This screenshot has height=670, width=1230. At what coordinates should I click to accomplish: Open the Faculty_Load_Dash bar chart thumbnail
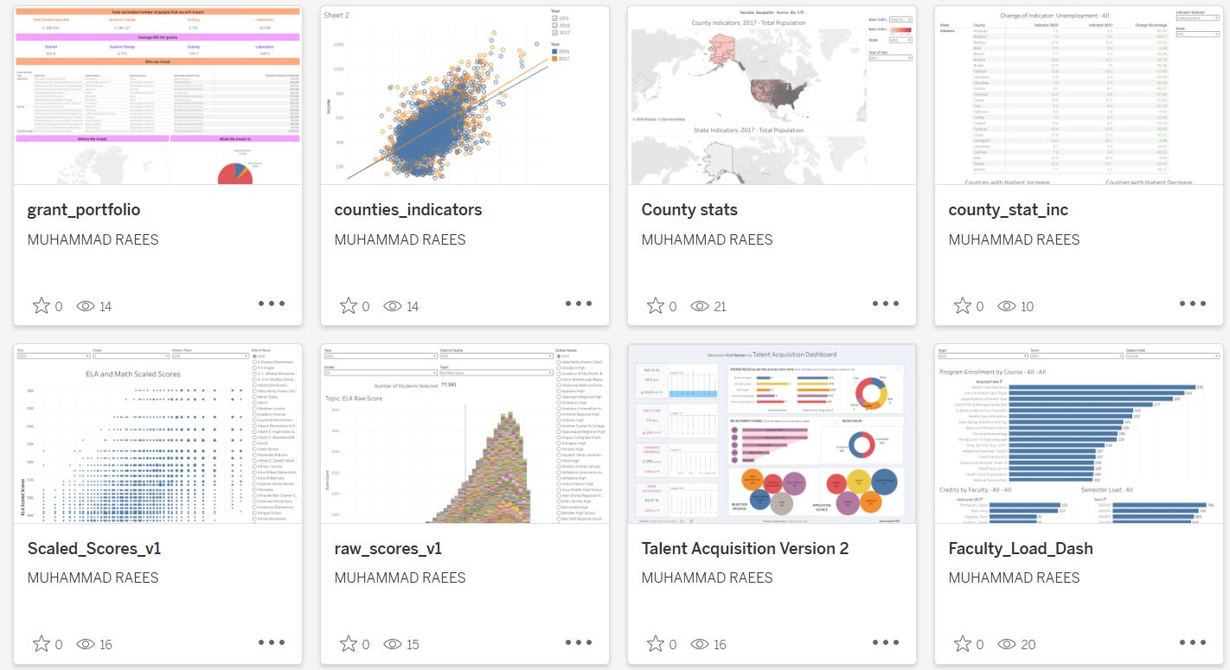coord(1079,434)
